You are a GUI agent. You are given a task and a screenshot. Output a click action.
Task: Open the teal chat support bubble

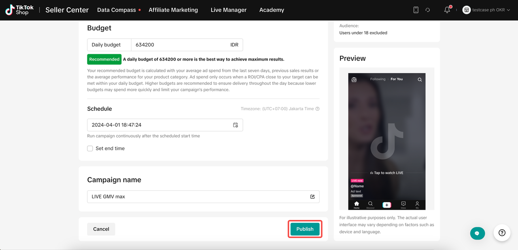(x=478, y=233)
